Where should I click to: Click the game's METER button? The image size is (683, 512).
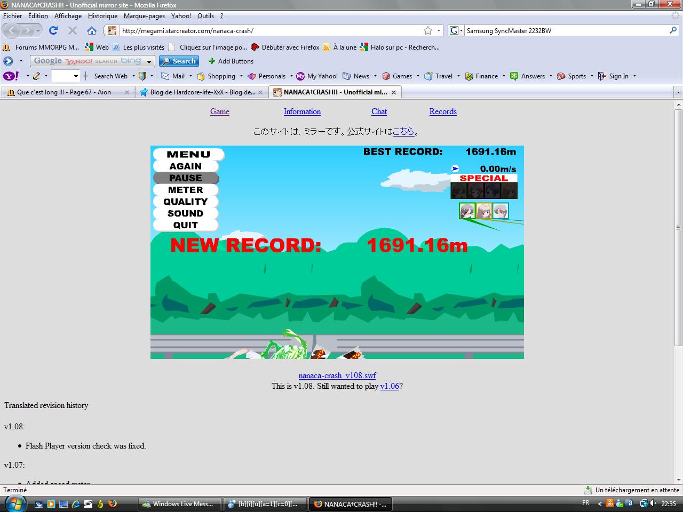(x=186, y=190)
